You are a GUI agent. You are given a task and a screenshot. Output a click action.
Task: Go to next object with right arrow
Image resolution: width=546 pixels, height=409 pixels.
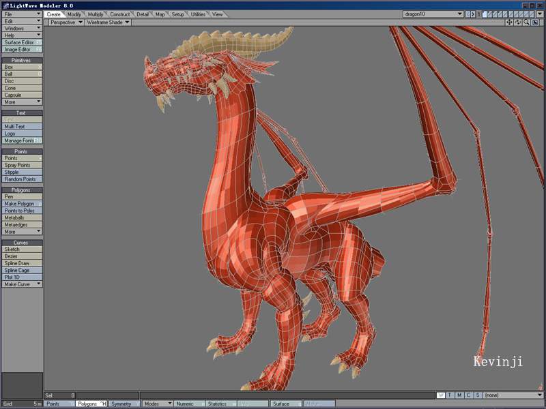473,14
